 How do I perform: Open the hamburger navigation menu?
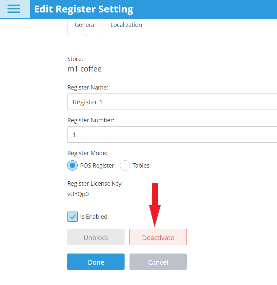(x=14, y=9)
